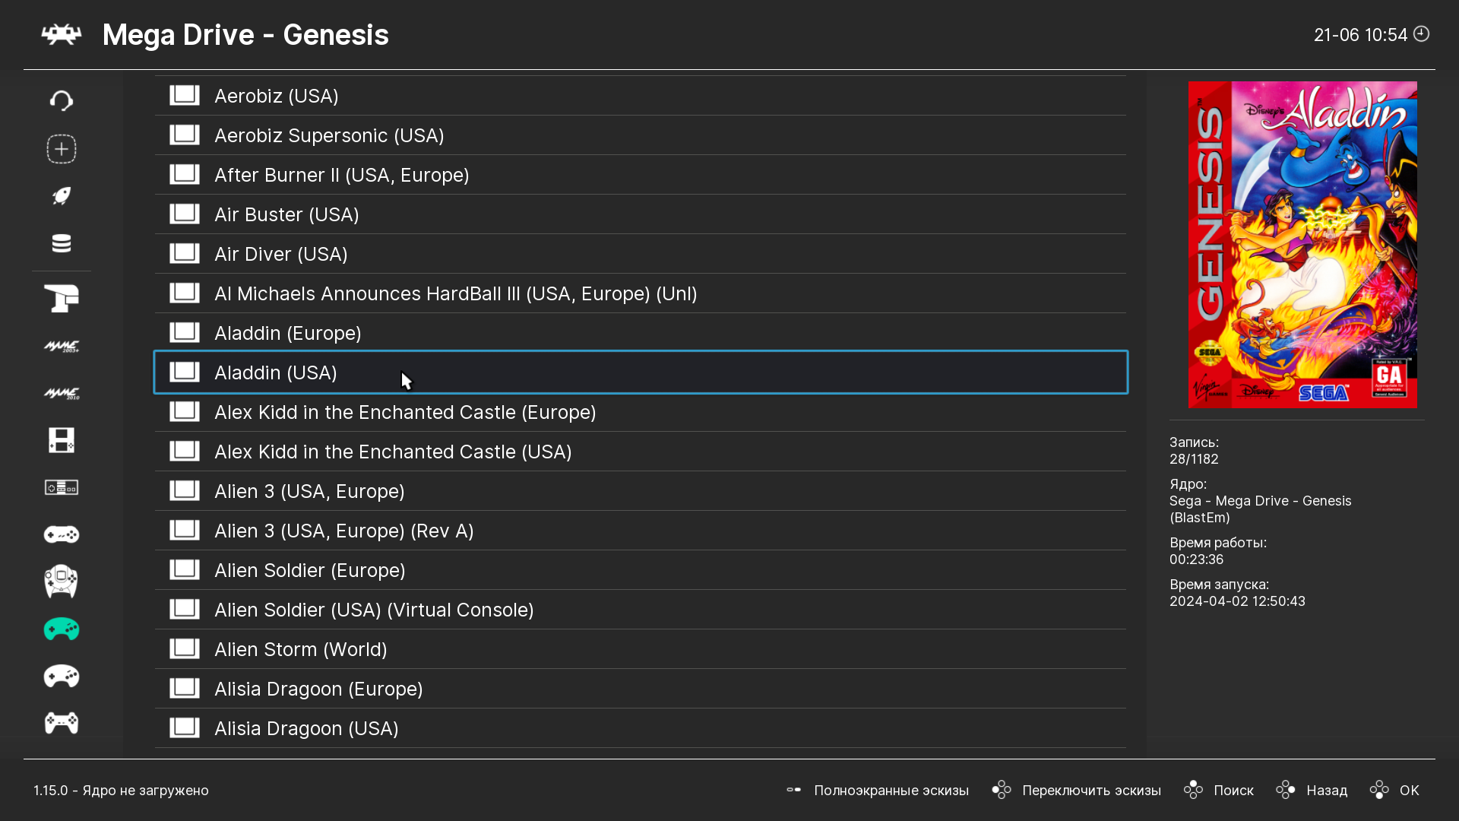This screenshot has width=1459, height=821.
Task: Click the 1.15.0 - Ядро не загружено status
Action: coord(121,791)
